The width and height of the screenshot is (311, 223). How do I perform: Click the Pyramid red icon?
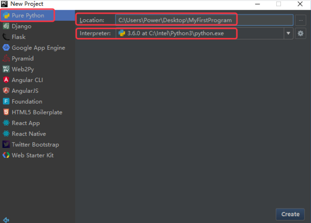pos(6,58)
